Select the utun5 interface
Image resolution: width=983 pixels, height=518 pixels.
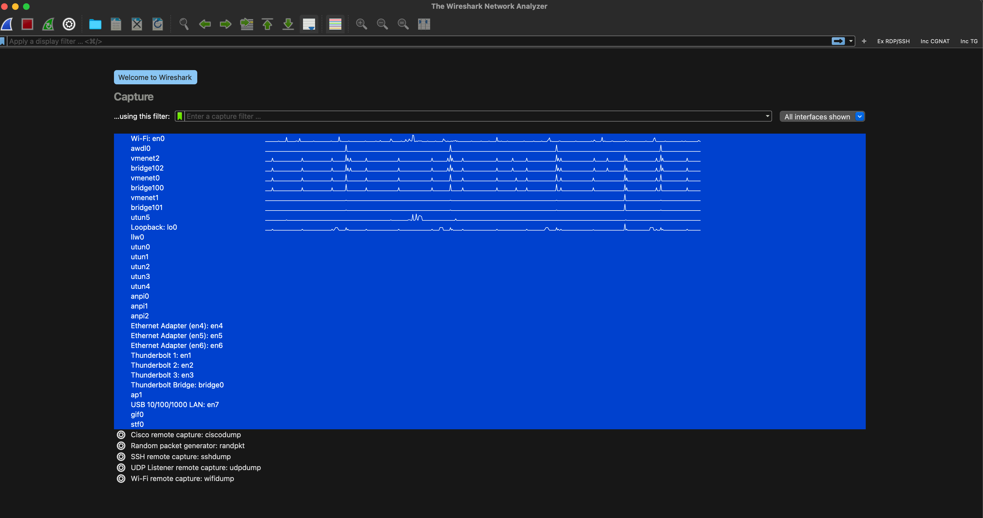tap(490, 217)
